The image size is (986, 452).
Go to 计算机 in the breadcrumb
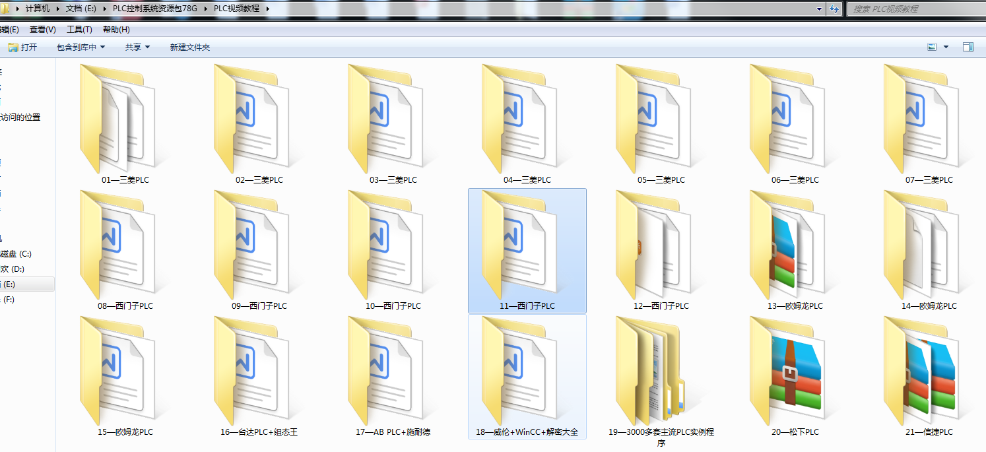(38, 9)
